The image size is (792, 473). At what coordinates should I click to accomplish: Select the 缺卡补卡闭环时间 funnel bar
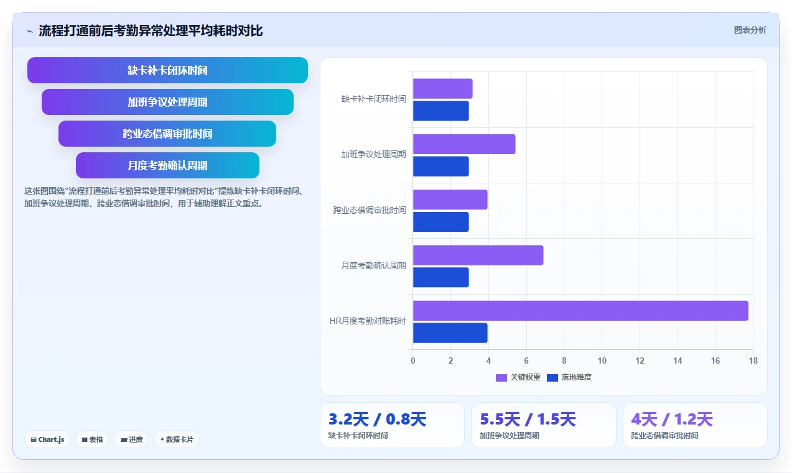pyautogui.click(x=167, y=70)
